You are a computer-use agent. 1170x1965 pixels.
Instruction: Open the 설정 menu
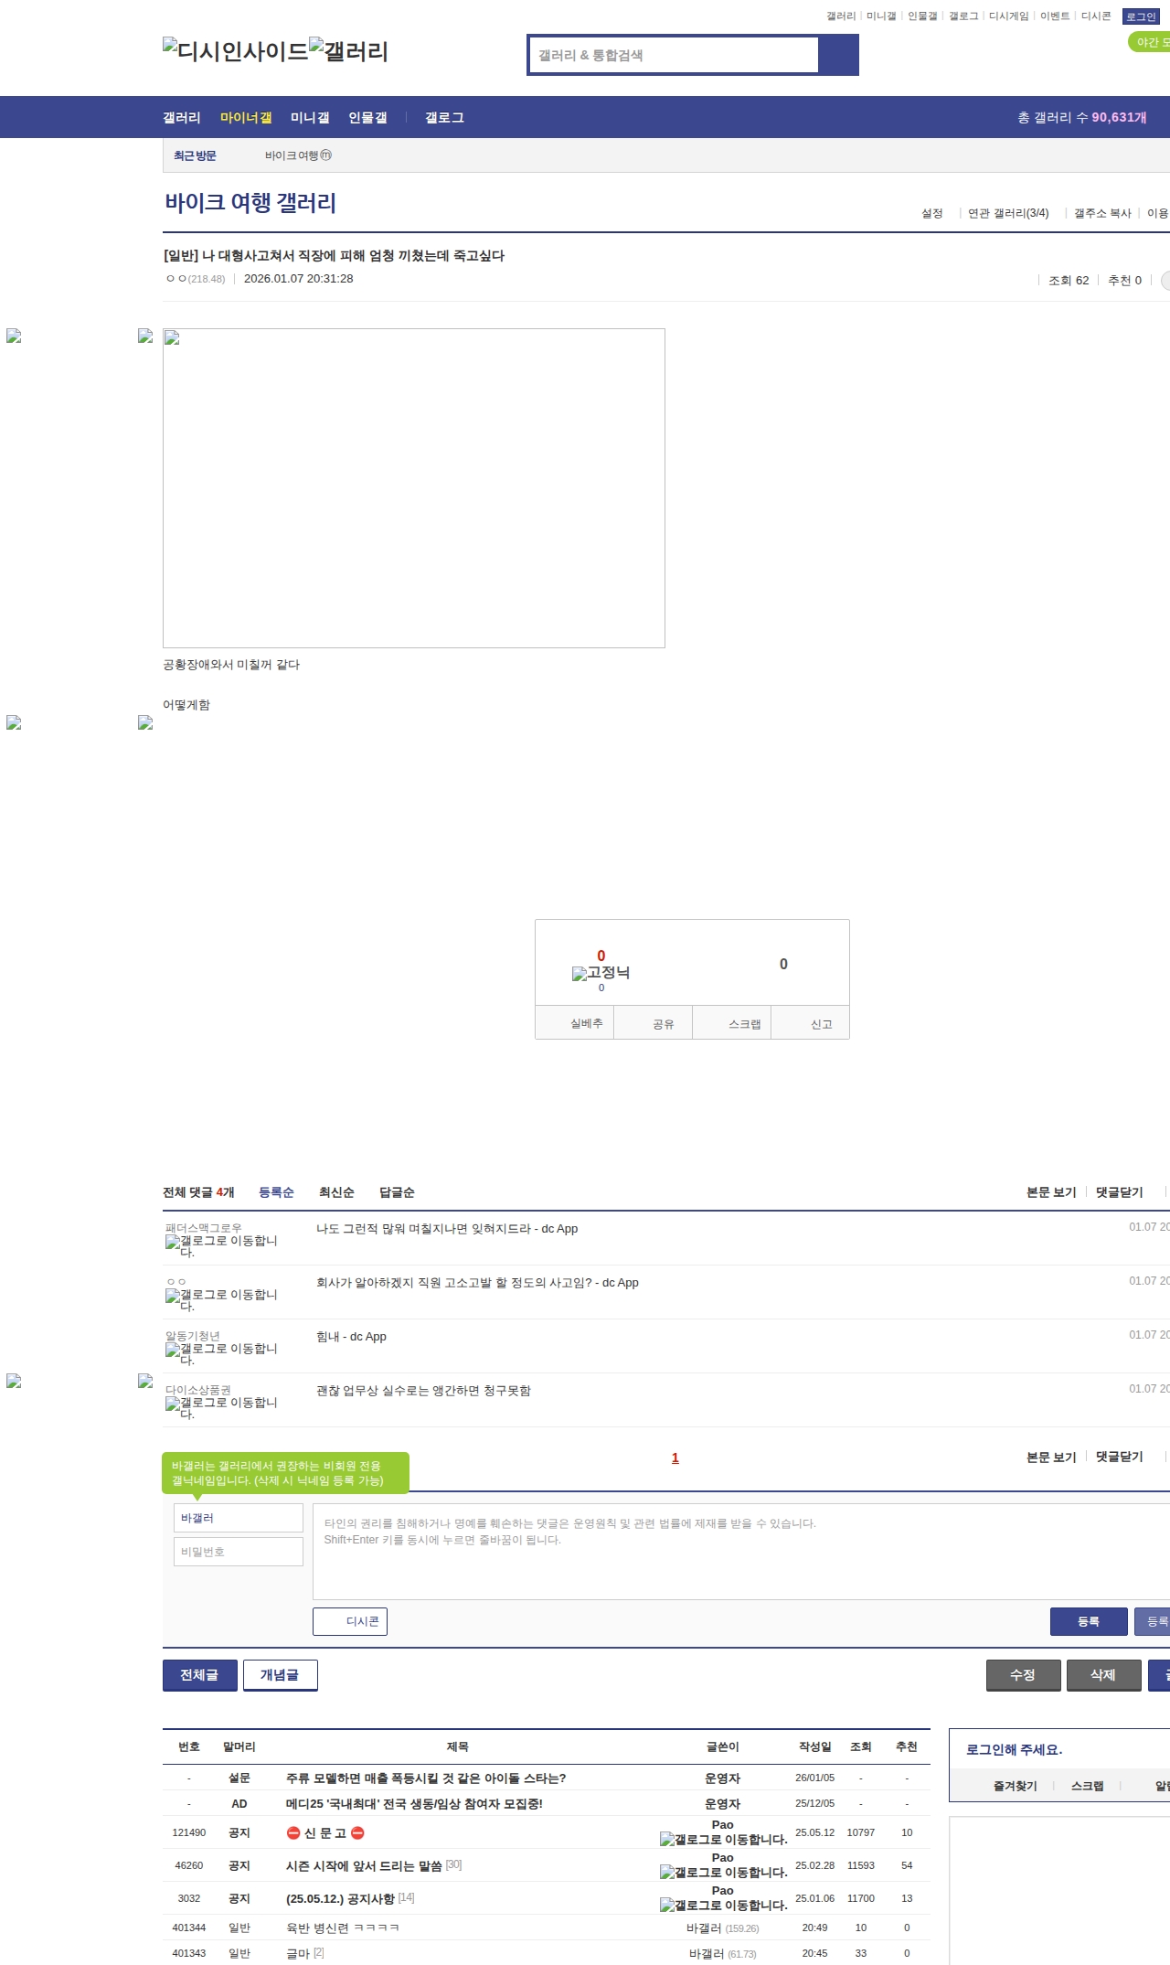pos(932,213)
